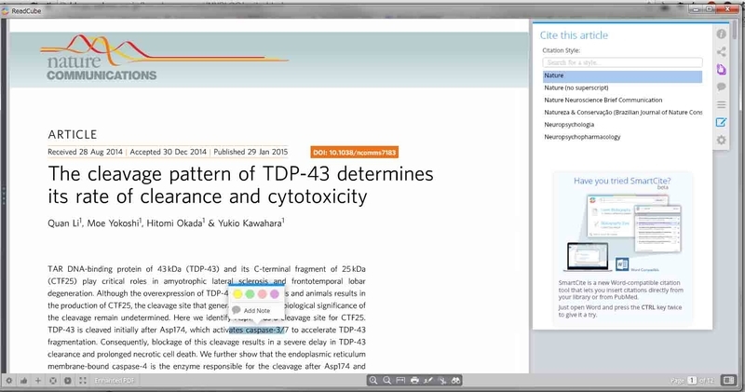
Task: Open the sidebar gear settings icon
Action: coord(721,141)
